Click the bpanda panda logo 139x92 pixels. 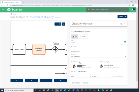pyautogui.click(x=9, y=9)
